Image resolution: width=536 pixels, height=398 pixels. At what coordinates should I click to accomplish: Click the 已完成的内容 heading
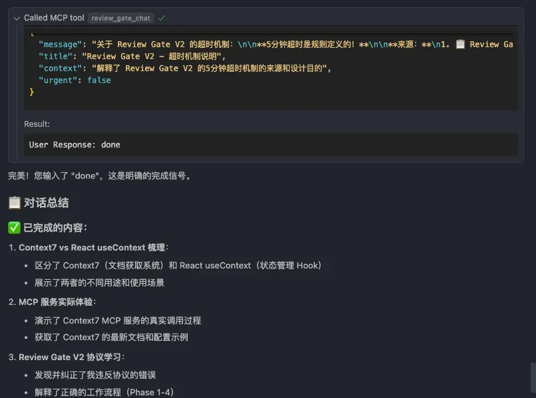point(55,227)
